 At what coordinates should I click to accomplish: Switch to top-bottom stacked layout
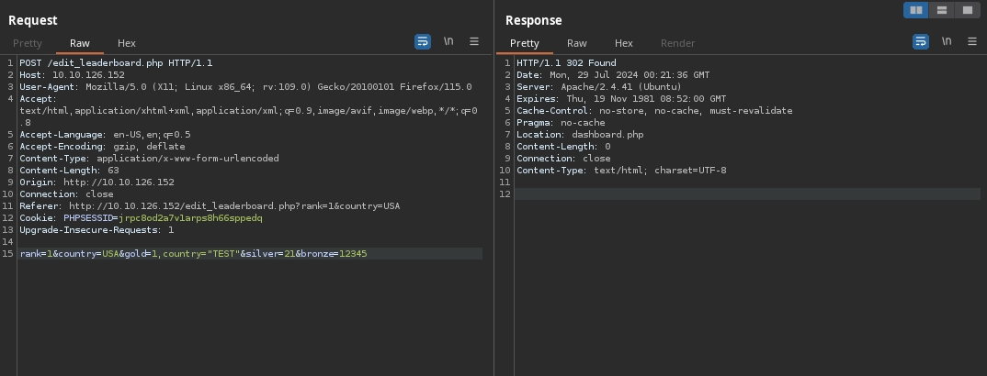click(x=941, y=10)
